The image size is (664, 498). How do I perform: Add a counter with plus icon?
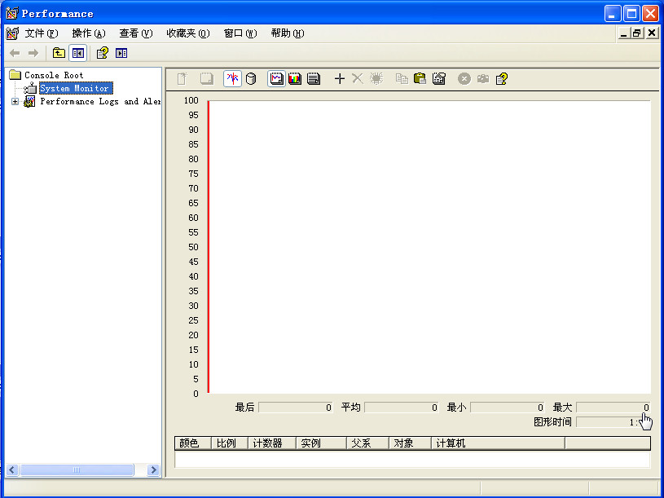340,79
